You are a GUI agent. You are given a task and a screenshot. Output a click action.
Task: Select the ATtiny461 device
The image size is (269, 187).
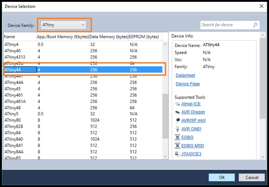(83, 95)
